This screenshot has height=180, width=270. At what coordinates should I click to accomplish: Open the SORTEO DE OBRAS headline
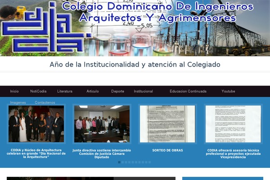tap(167, 150)
